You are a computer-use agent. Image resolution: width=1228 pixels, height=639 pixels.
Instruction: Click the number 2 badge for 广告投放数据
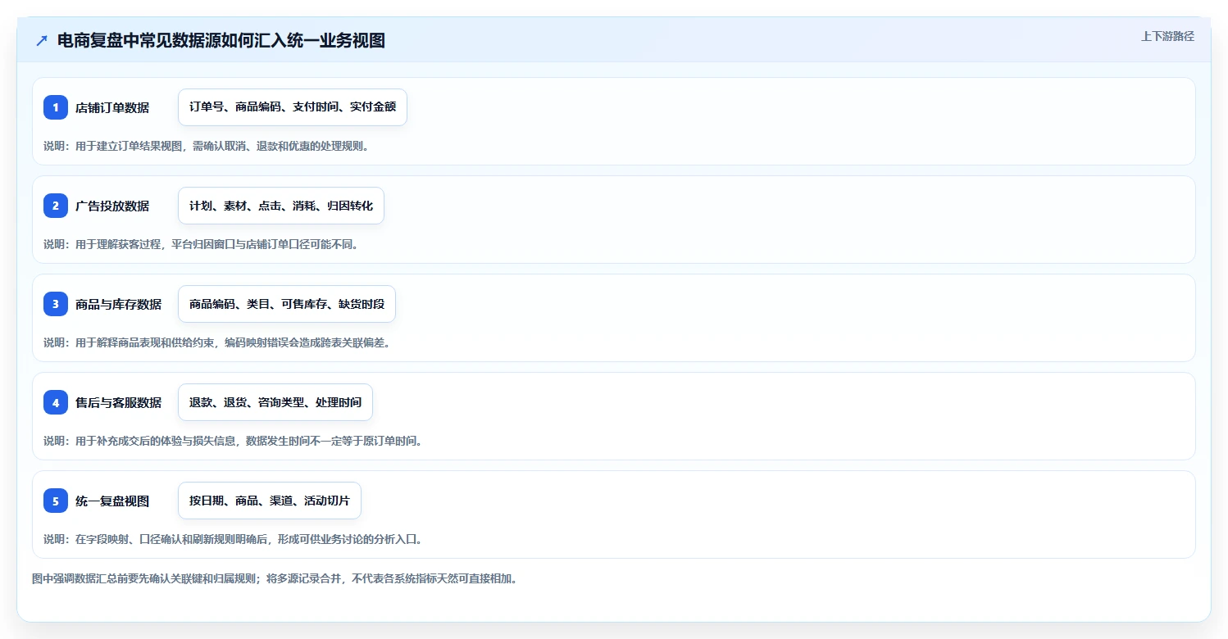click(56, 206)
